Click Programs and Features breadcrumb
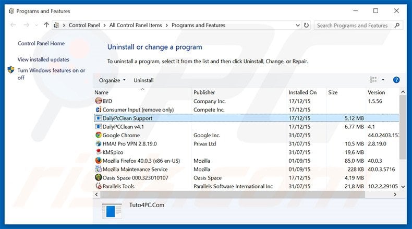The width and height of the screenshot is (412, 229). (x=198, y=25)
